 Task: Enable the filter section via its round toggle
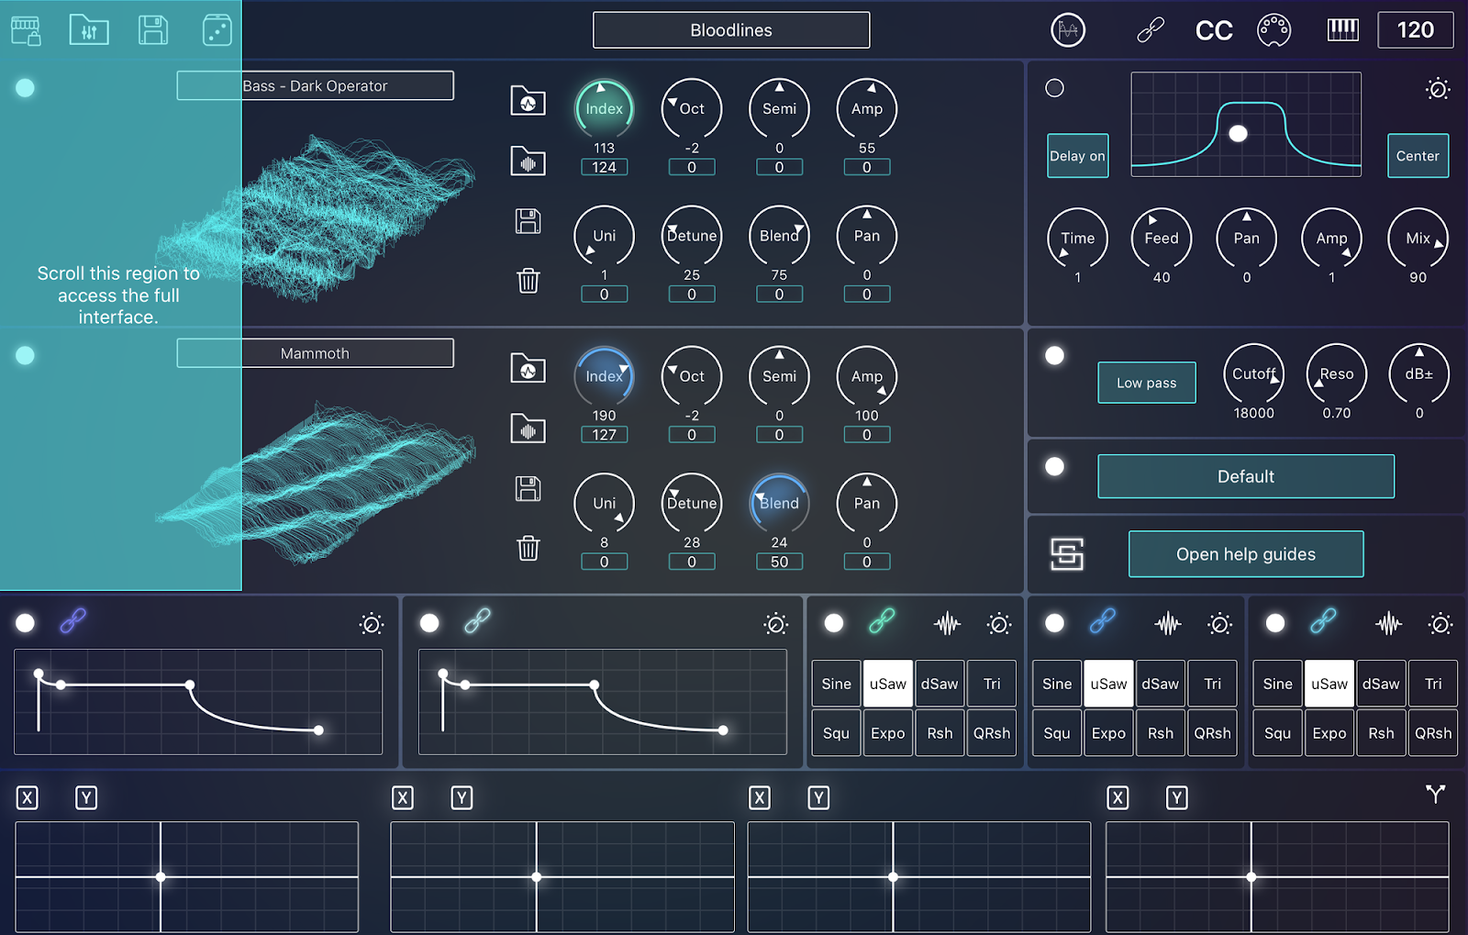tap(1055, 356)
